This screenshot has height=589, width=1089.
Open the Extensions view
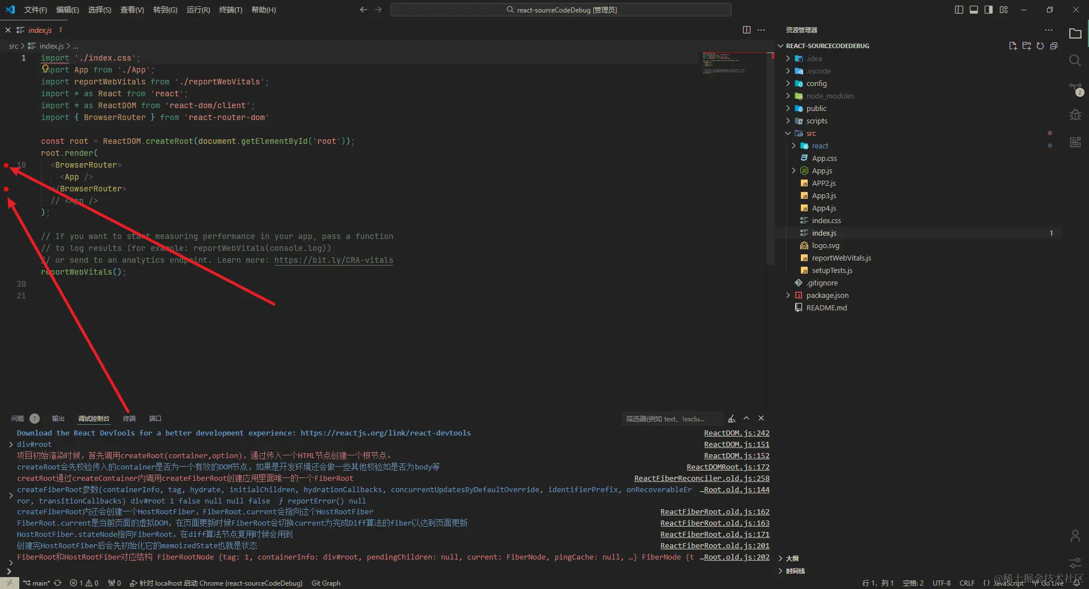[1075, 142]
